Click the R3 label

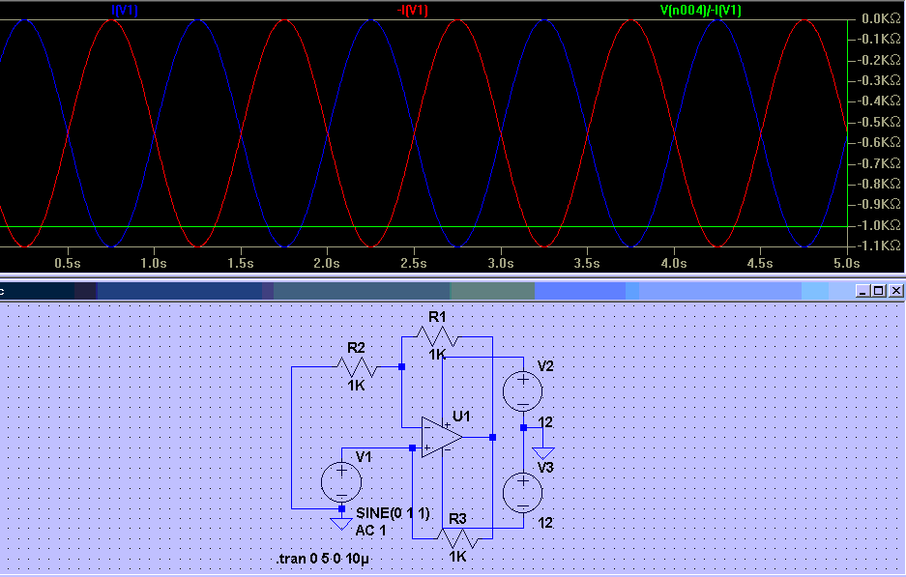pos(457,519)
